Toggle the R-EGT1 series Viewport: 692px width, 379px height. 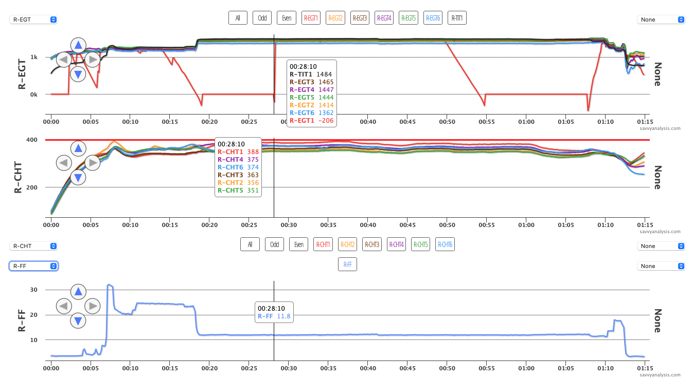point(311,18)
